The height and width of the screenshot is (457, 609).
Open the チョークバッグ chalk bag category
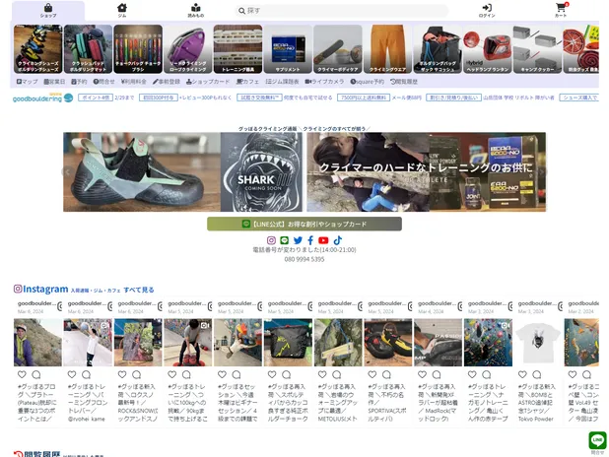point(138,49)
